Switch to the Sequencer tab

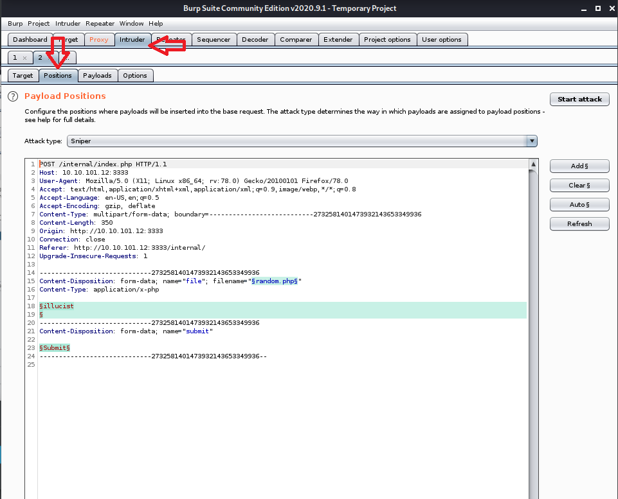pyautogui.click(x=214, y=39)
